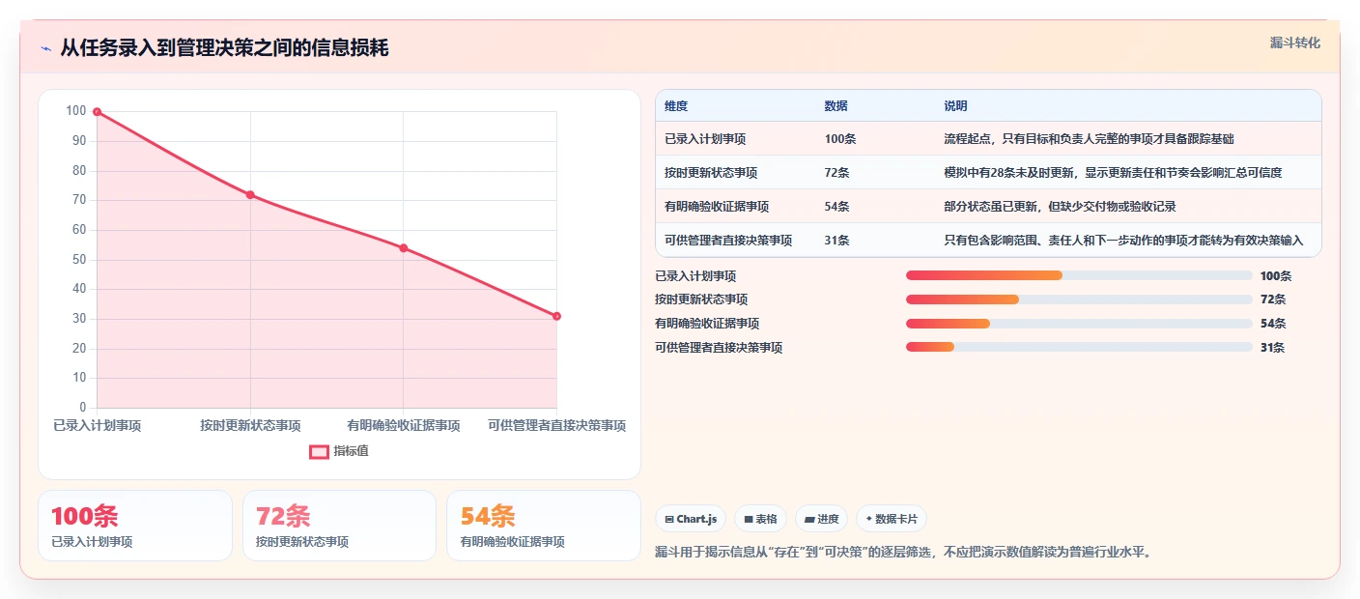
Task: Click the 31条 progress bar for 可供管理者直接决策事项
Action: pyautogui.click(x=1079, y=347)
